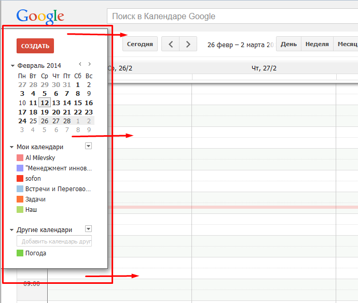Open Мои календари options dropdown
The image size is (358, 303).
pos(88,146)
